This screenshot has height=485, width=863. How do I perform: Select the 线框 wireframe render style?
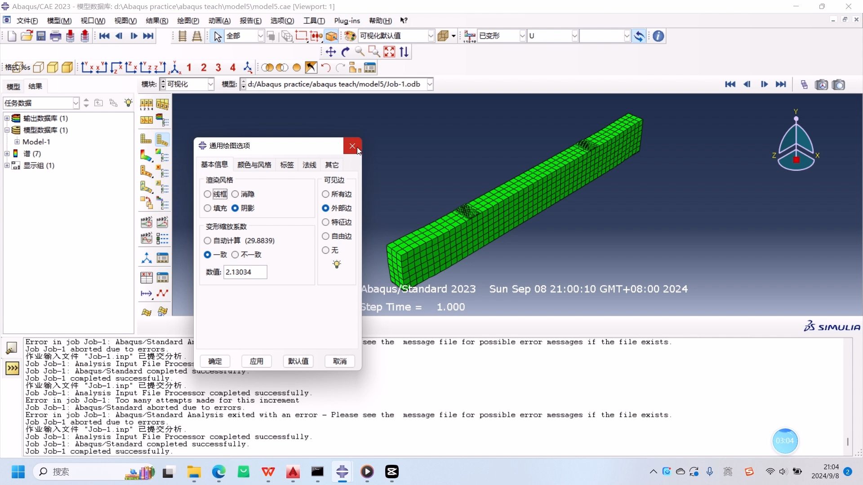pyautogui.click(x=207, y=194)
